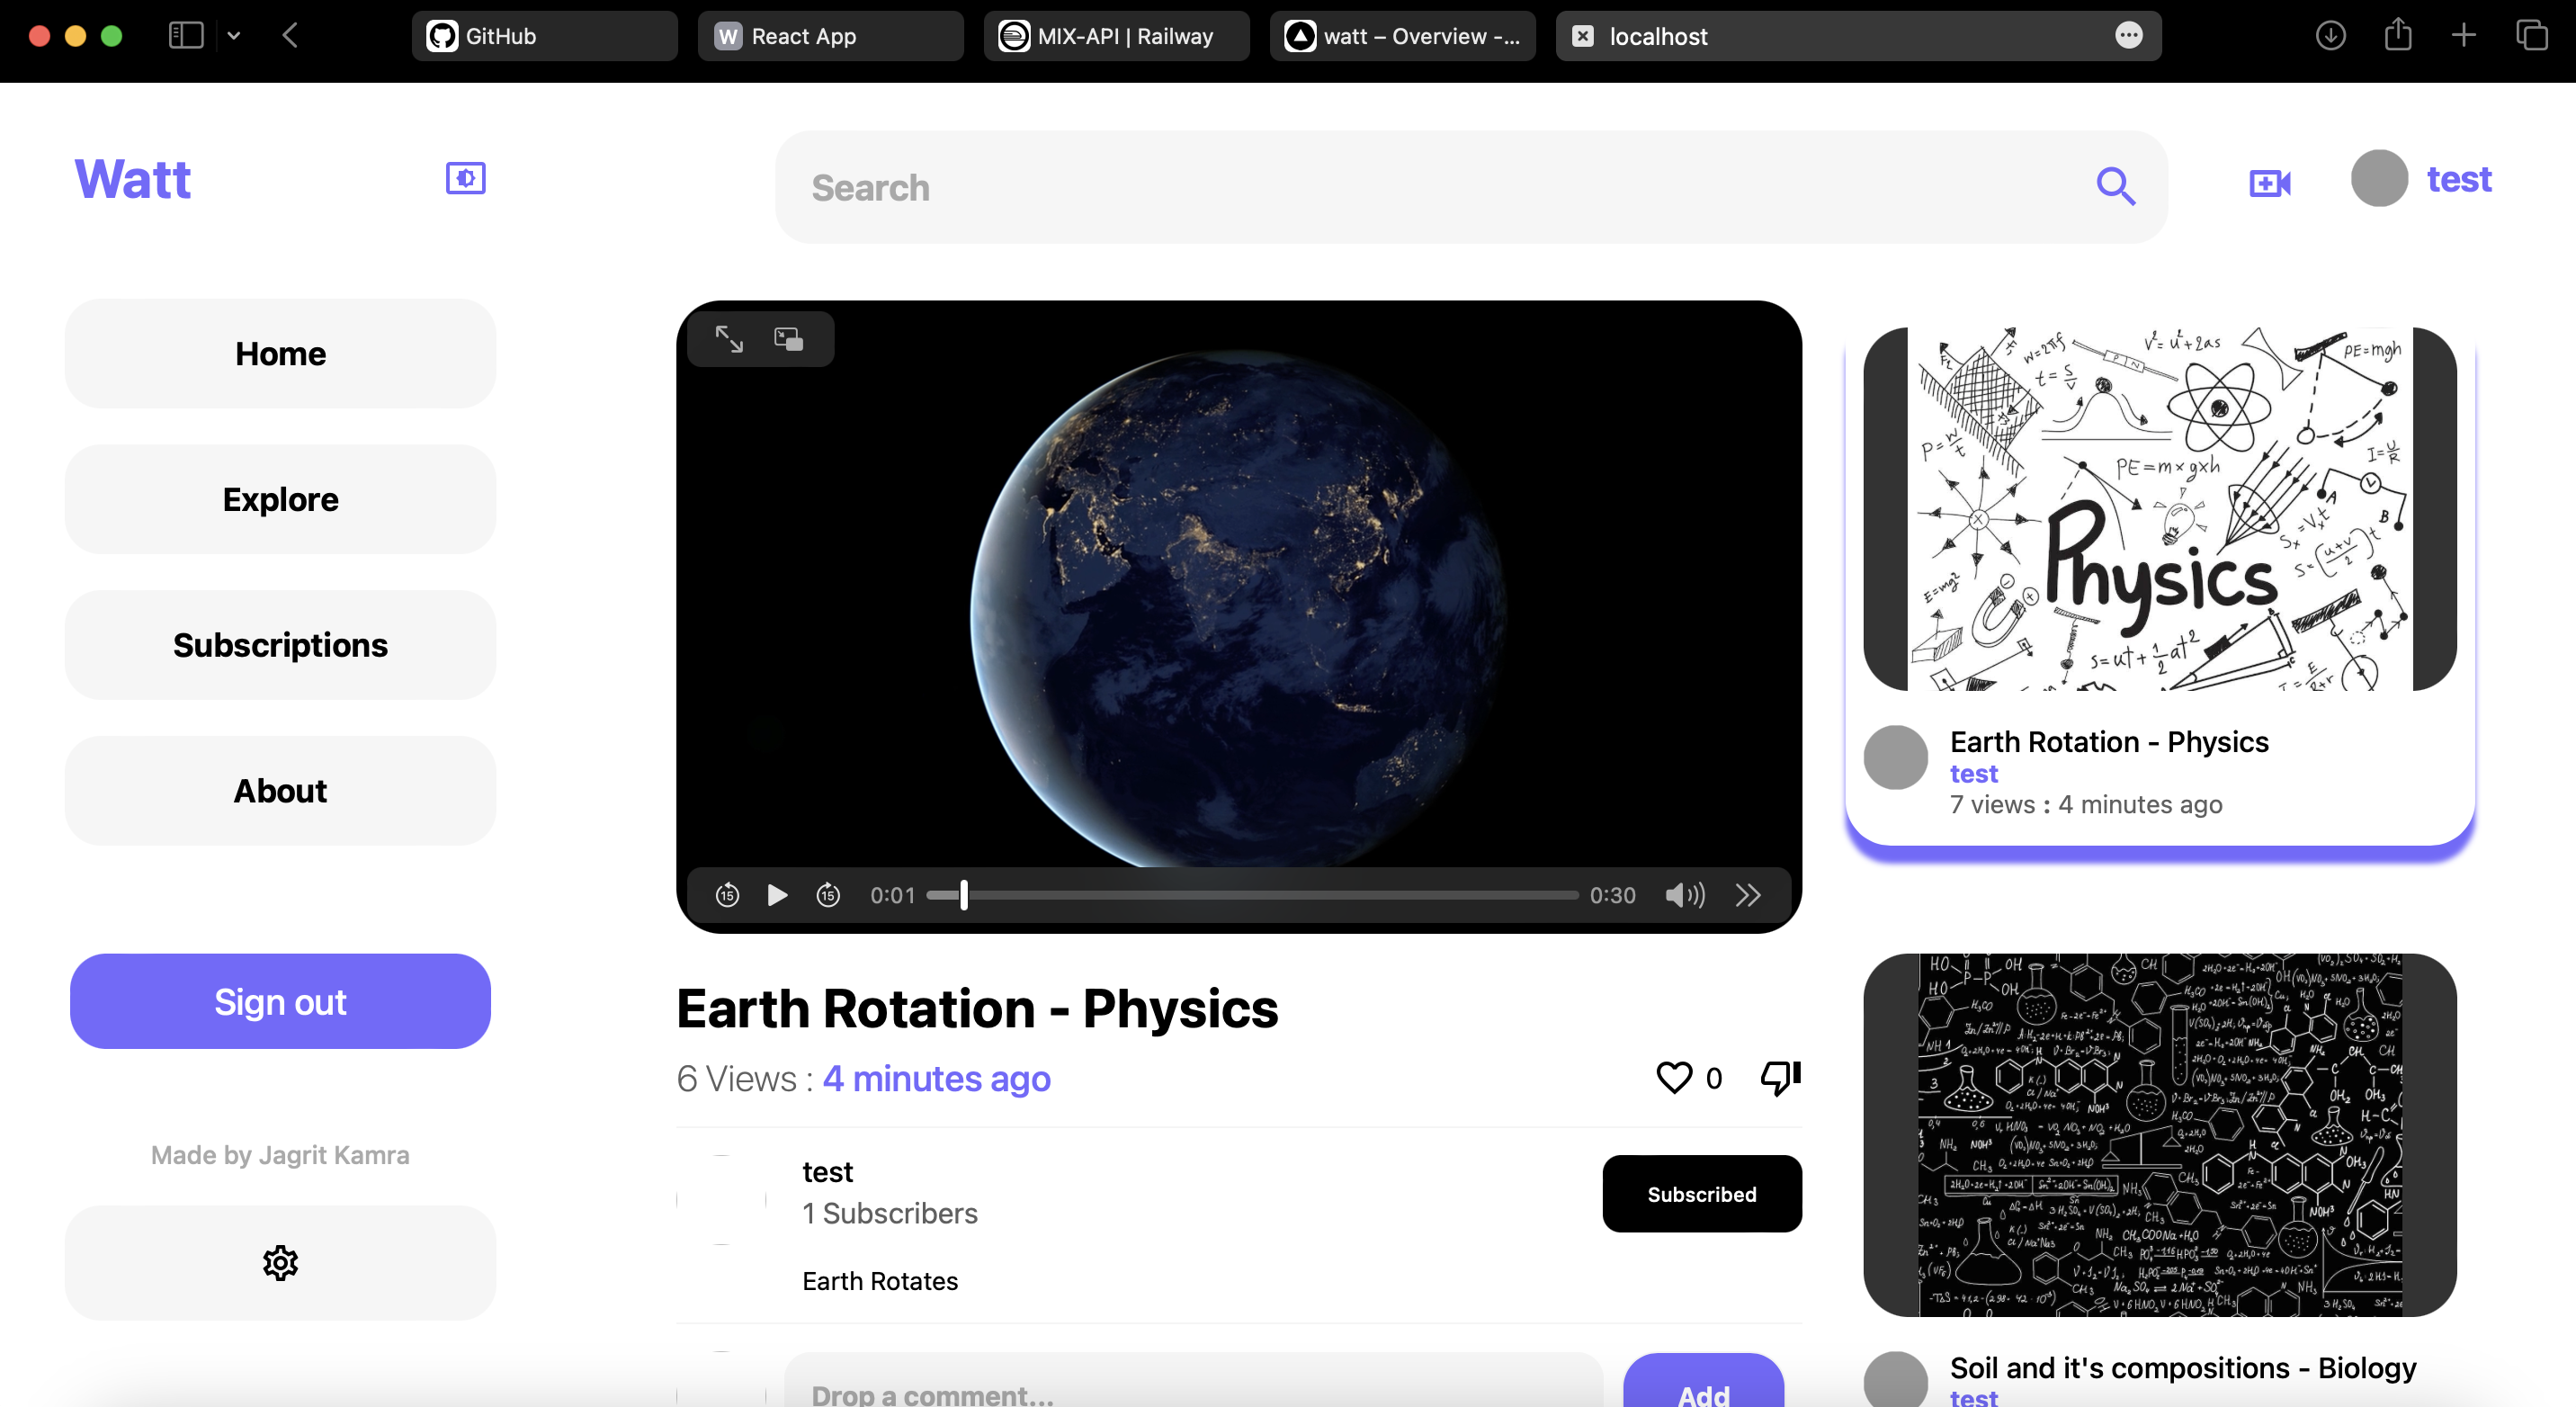This screenshot has height=1407, width=2576.
Task: Unsubscribe via the Subscribed button
Action: tap(1701, 1193)
